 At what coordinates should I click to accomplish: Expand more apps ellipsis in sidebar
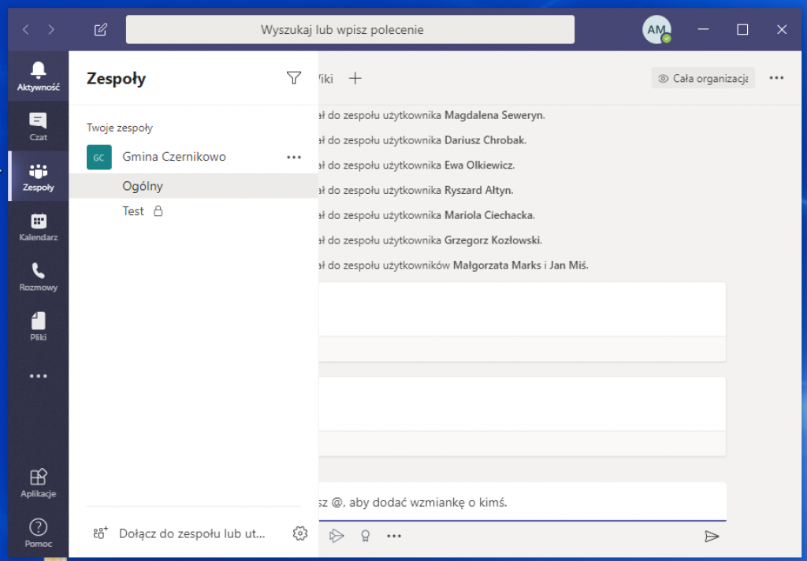(x=38, y=377)
